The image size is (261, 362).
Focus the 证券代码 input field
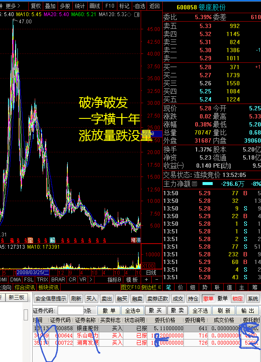(71, 311)
